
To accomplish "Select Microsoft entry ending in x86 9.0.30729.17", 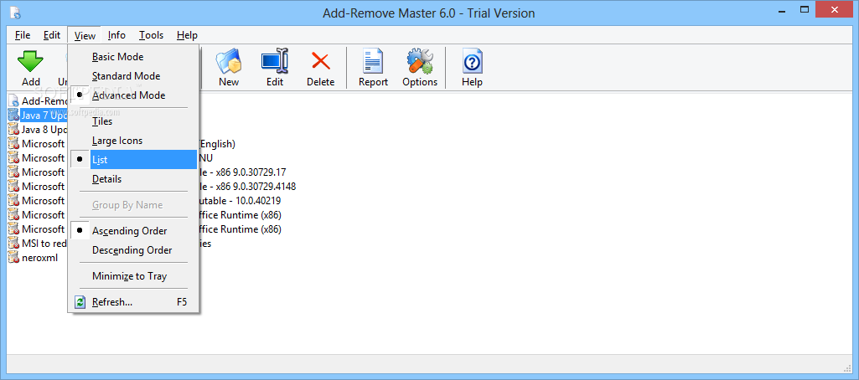I will [147, 172].
